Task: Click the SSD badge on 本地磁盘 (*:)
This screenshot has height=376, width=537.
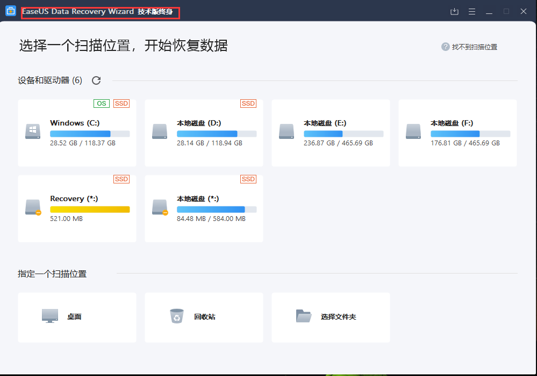Action: [248, 179]
